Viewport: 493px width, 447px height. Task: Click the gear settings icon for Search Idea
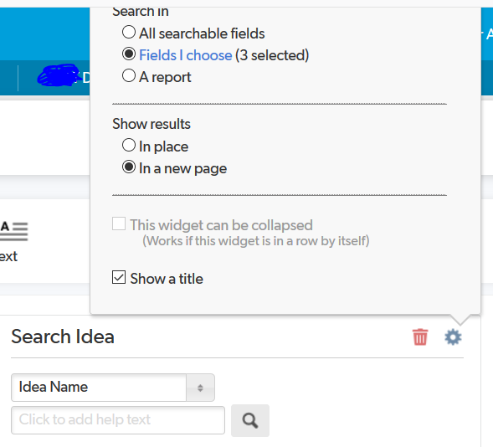[x=453, y=337]
